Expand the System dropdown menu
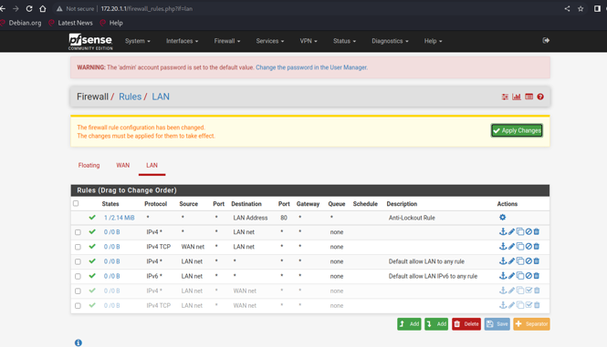Image resolution: width=607 pixels, height=347 pixels. pos(138,41)
